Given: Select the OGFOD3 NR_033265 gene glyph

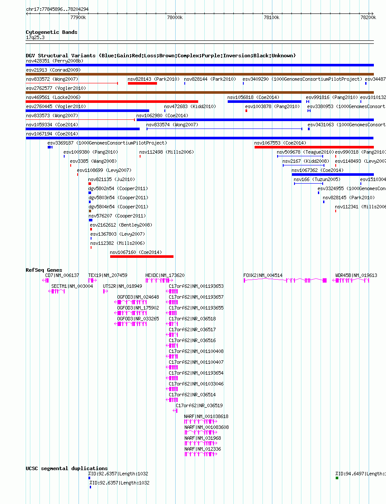Looking at the screenshot, I should [x=131, y=324].
